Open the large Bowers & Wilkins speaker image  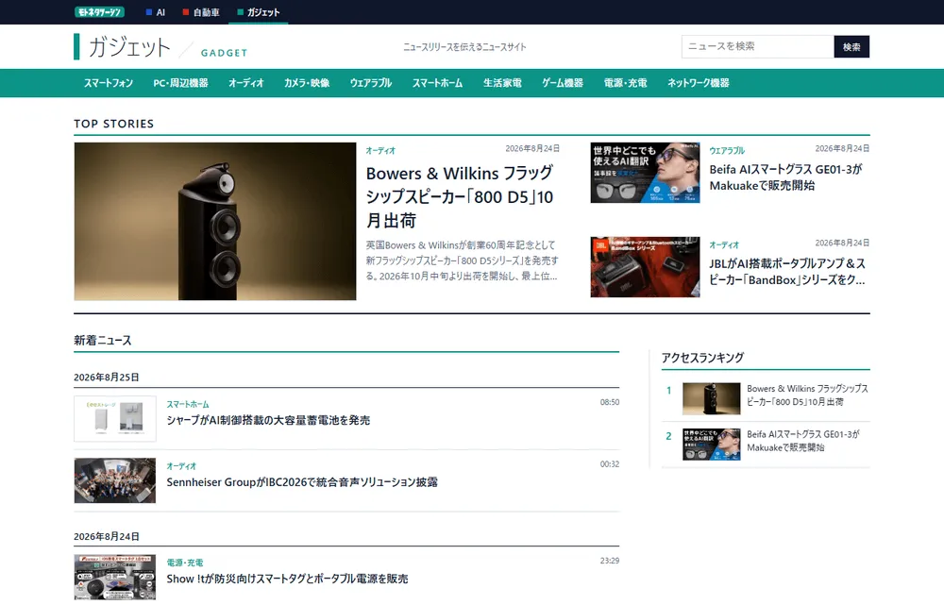click(x=215, y=221)
